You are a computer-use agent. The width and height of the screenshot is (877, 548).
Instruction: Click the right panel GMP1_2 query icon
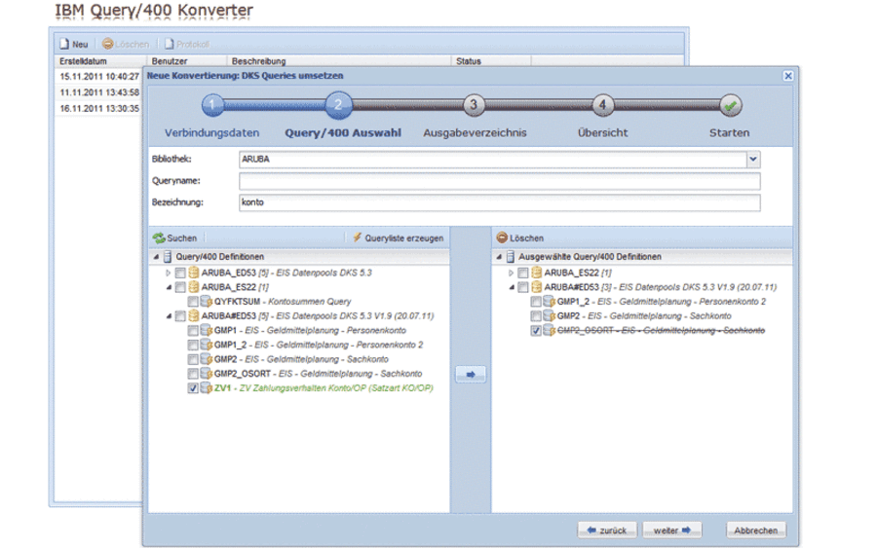pos(550,302)
